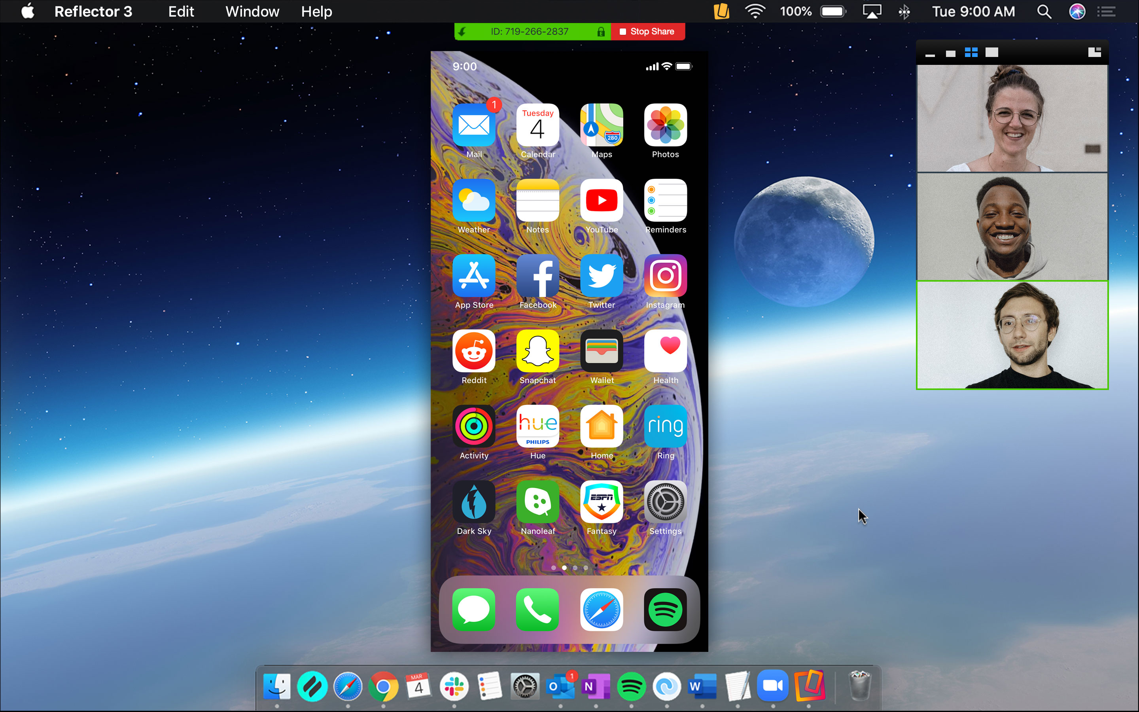
Task: Open Spotlight search in the menu bar
Action: 1044,11
